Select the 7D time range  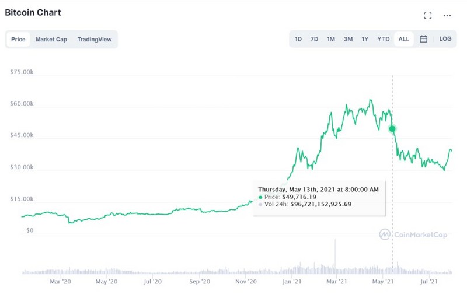(x=314, y=39)
